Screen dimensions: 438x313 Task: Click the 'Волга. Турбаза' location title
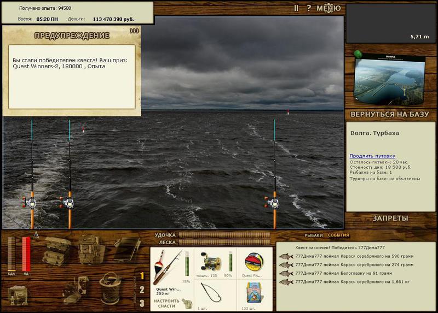coord(374,133)
